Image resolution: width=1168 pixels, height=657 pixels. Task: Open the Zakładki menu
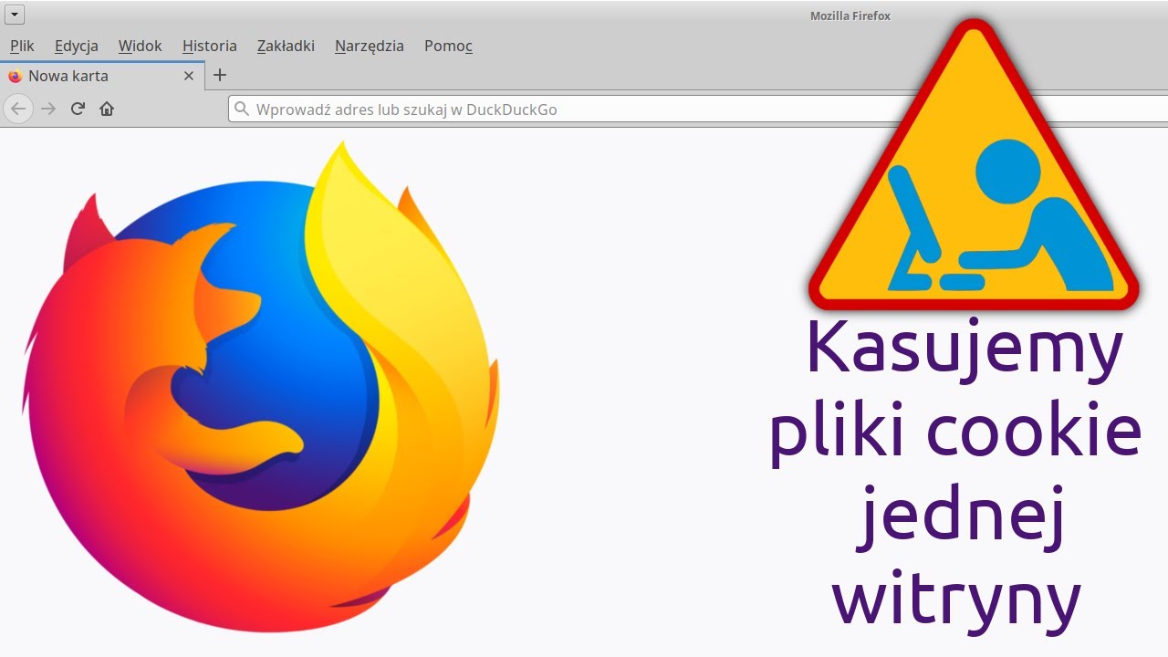tap(286, 46)
